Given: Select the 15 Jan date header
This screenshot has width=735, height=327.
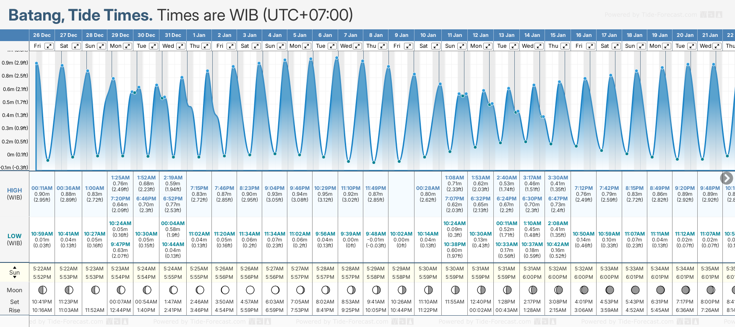Looking at the screenshot, I should [x=558, y=35].
